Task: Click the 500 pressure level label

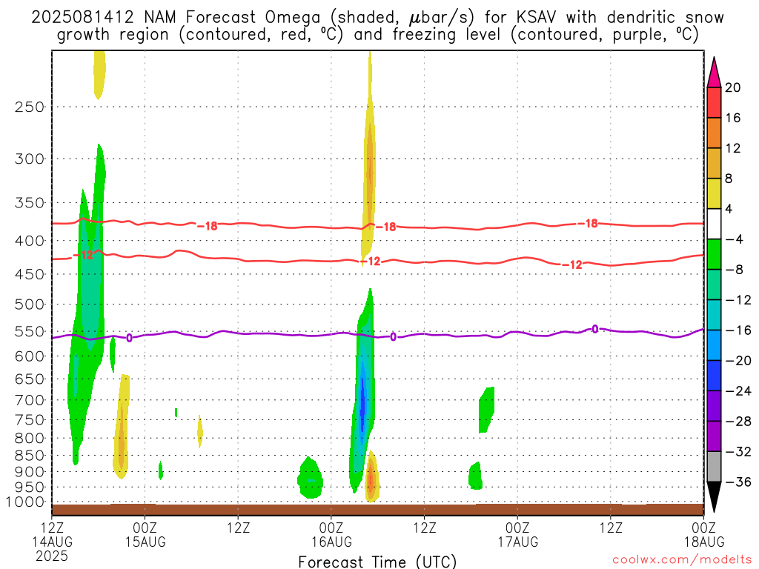Action: (x=30, y=305)
